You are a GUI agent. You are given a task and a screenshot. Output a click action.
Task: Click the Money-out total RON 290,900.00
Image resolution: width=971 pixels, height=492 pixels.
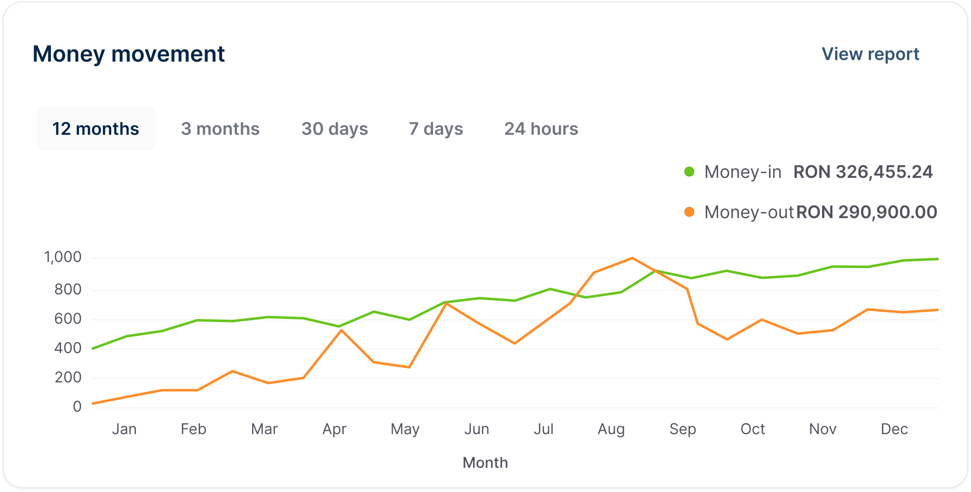pyautogui.click(x=866, y=212)
